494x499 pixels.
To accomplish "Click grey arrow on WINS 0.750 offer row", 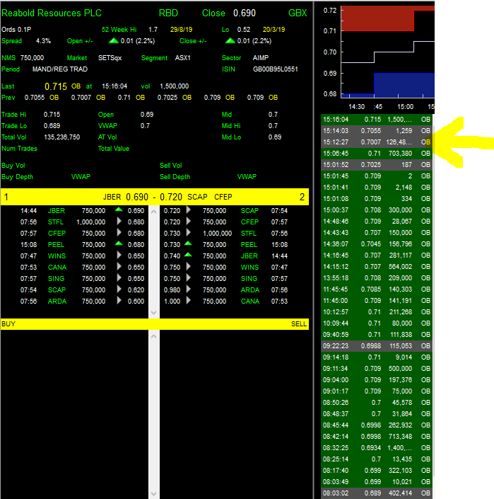I will coord(189,267).
